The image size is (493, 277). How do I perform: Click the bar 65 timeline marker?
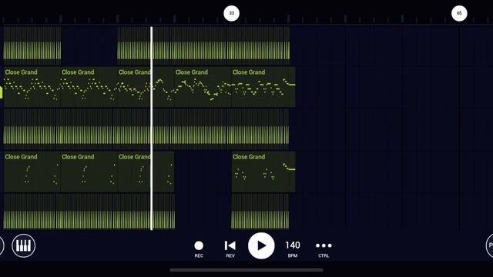[459, 13]
